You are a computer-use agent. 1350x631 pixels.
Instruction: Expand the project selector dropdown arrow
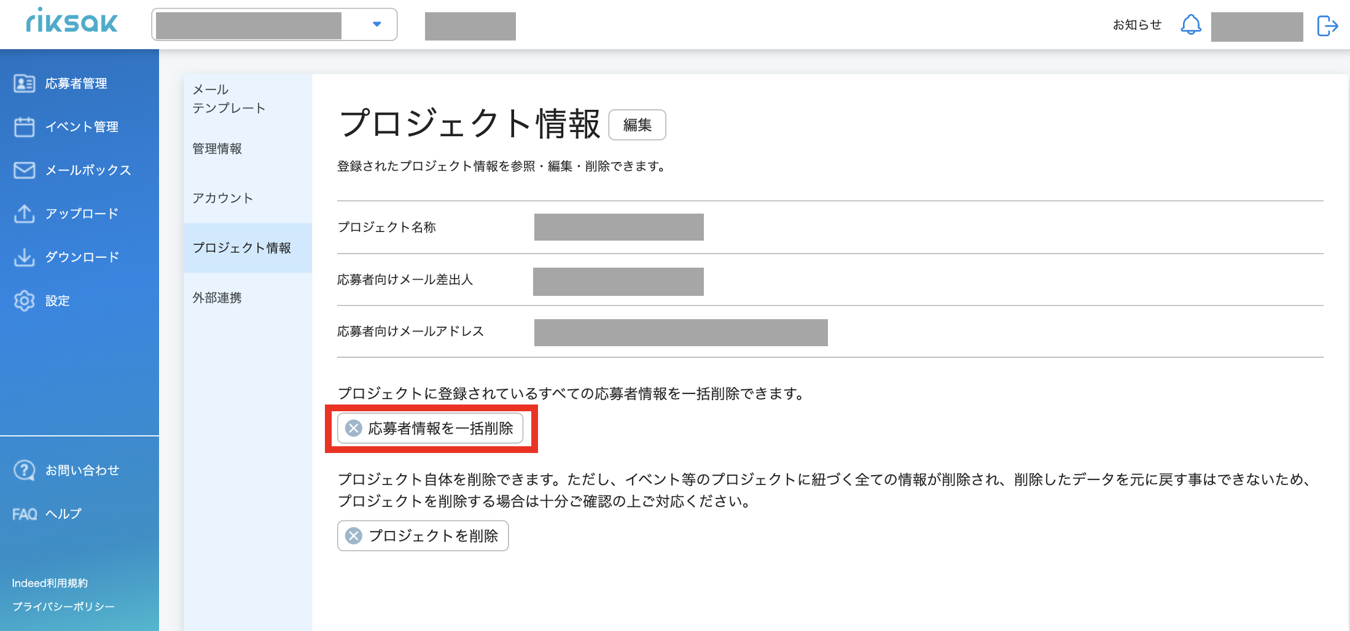pos(377,24)
